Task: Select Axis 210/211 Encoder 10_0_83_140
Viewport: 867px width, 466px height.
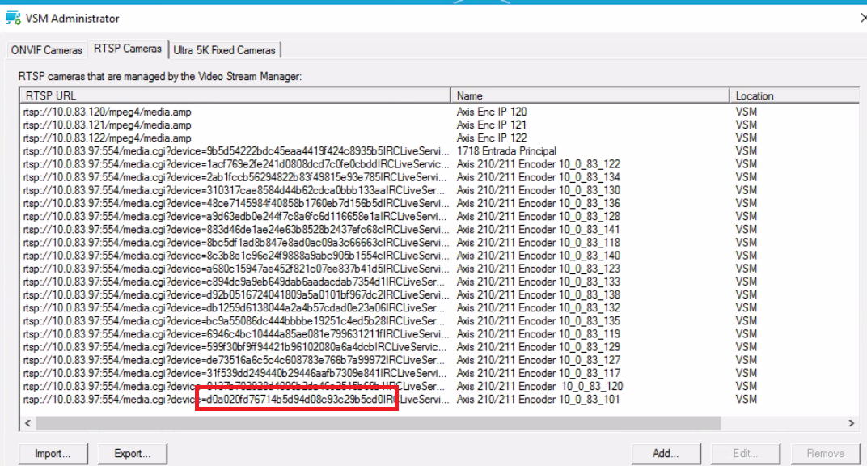Action: coord(538,256)
